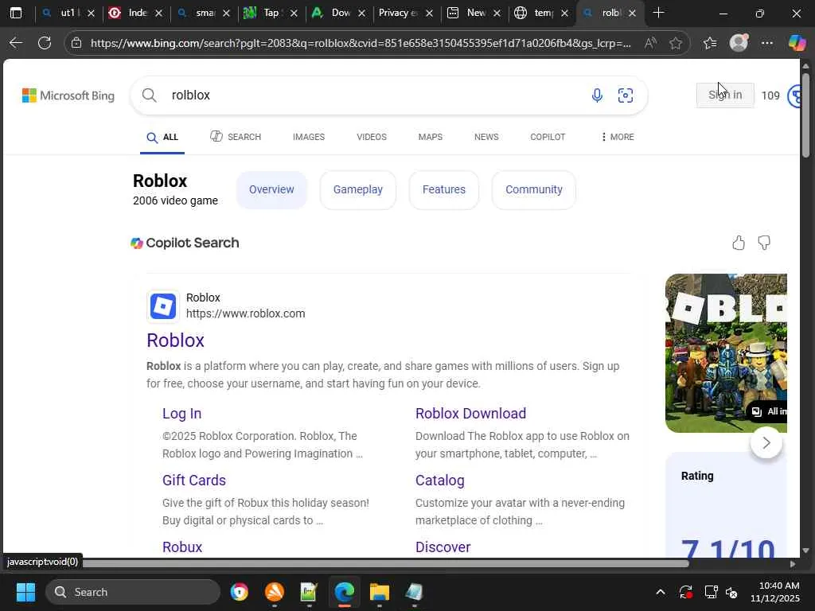This screenshot has width=815, height=611.
Task: Open File Explorer from taskbar
Action: 380,592
